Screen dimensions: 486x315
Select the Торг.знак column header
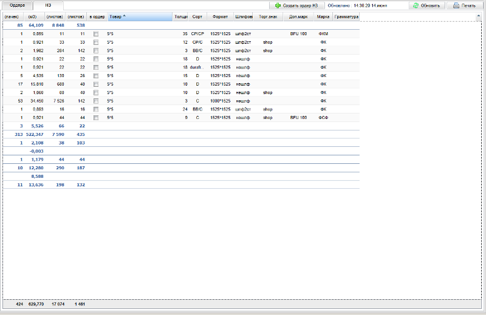pos(268,16)
